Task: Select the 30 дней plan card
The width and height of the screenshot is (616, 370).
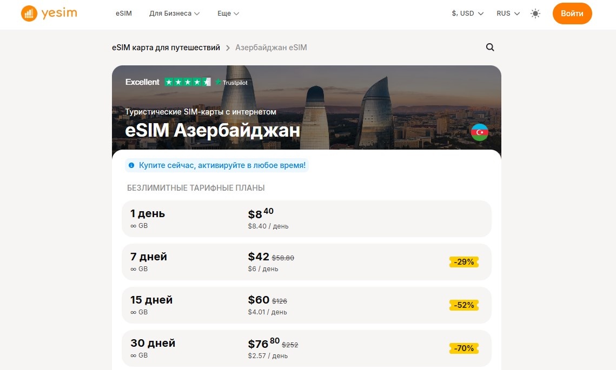Action: point(307,348)
